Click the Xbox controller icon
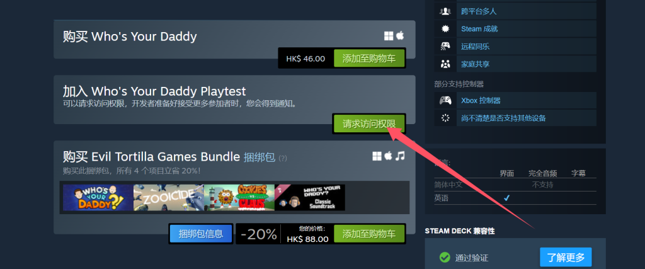The width and height of the screenshot is (645, 269). [445, 100]
